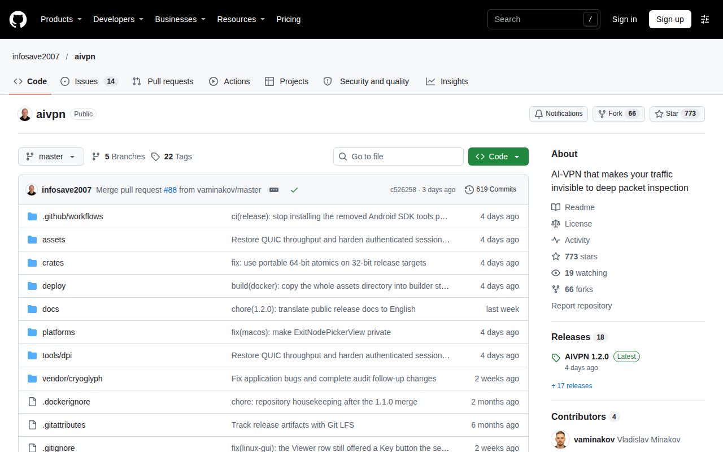Click the scale icon next to License
This screenshot has width=723, height=452.
click(556, 224)
